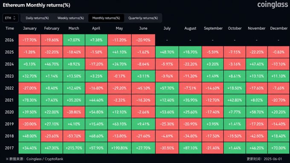
Task: Click the April column header
Action: (x=96, y=28)
